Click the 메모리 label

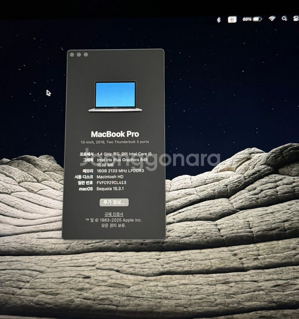(x=88, y=171)
